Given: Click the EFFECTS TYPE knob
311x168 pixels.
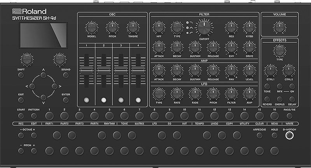Looking at the screenshot, I should pyautogui.click(x=280, y=51).
